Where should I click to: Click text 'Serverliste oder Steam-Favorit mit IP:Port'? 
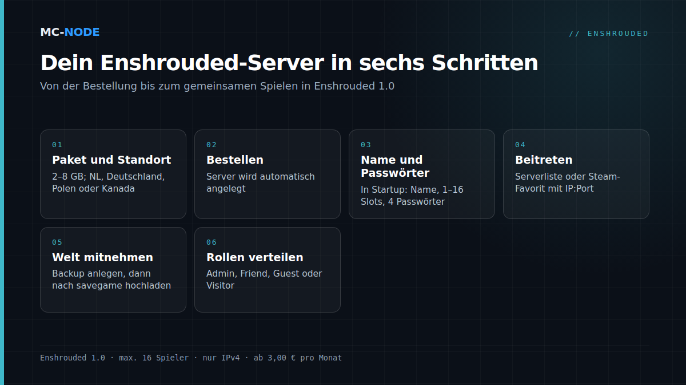coord(568,183)
